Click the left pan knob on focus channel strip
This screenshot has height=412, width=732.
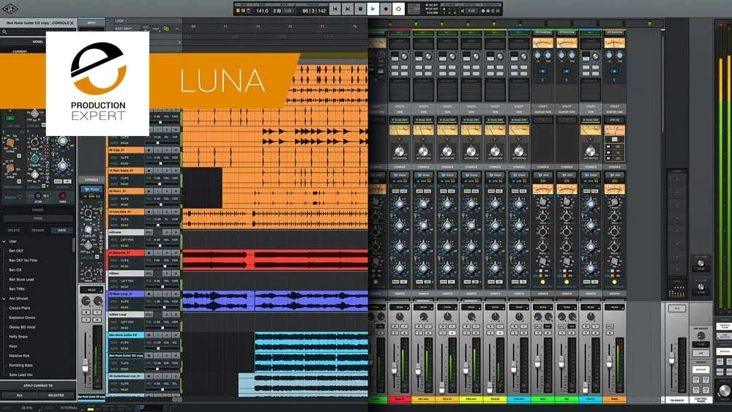[86, 301]
